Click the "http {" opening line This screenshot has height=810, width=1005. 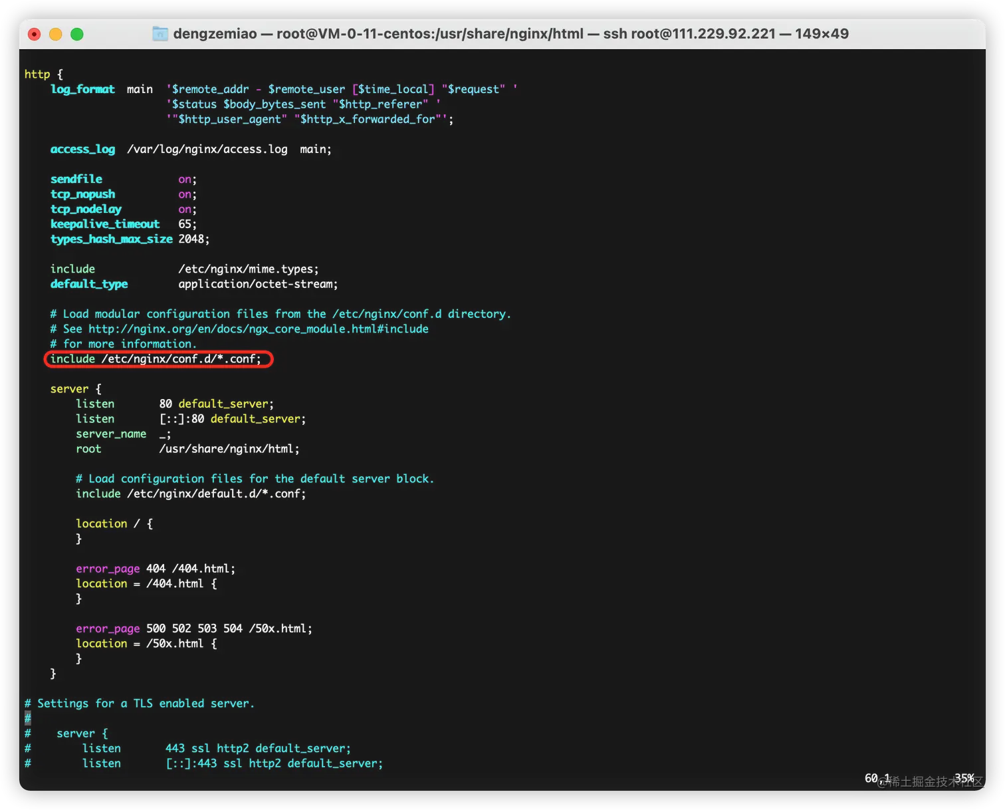tap(44, 74)
